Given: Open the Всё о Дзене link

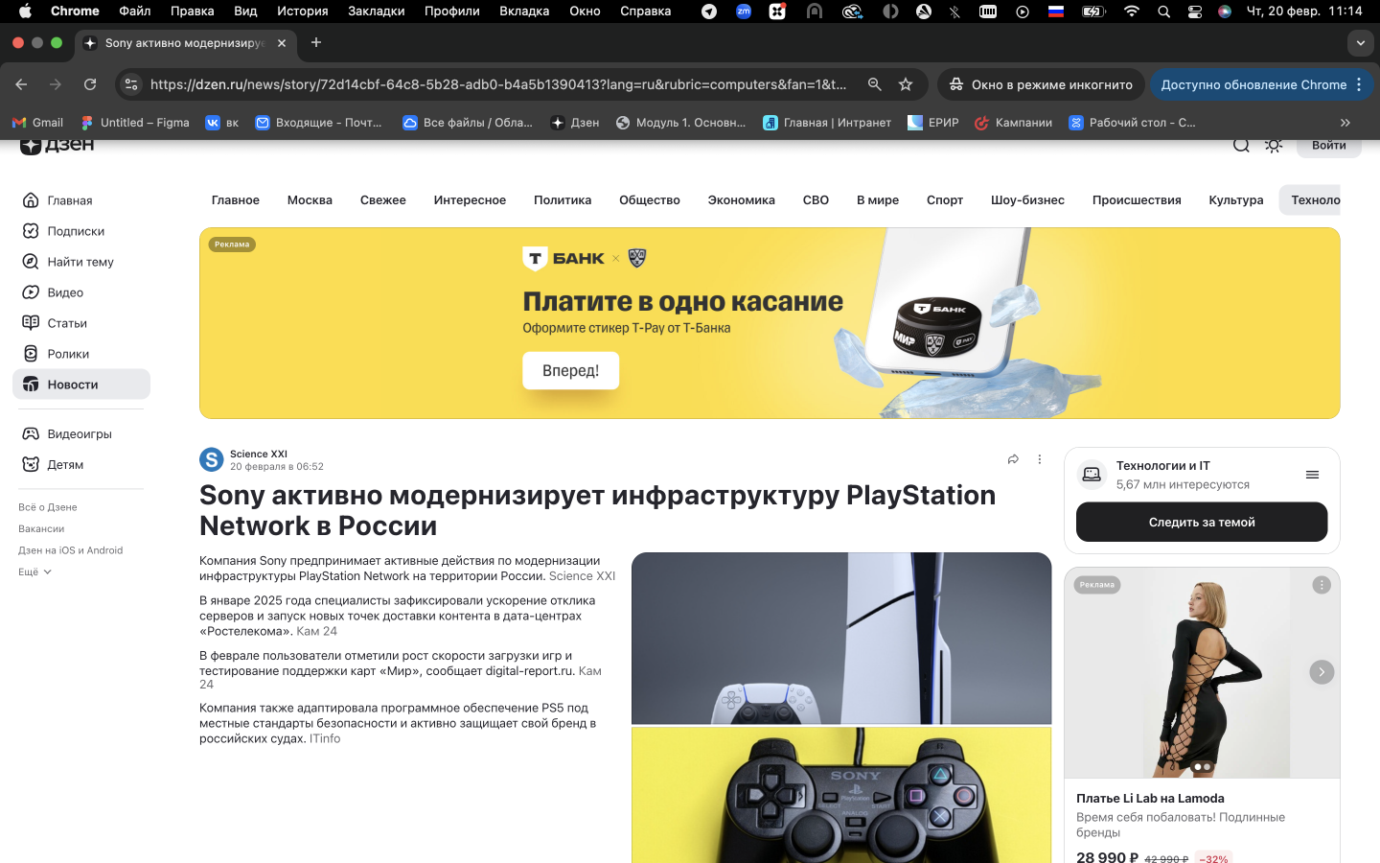Looking at the screenshot, I should tap(48, 507).
